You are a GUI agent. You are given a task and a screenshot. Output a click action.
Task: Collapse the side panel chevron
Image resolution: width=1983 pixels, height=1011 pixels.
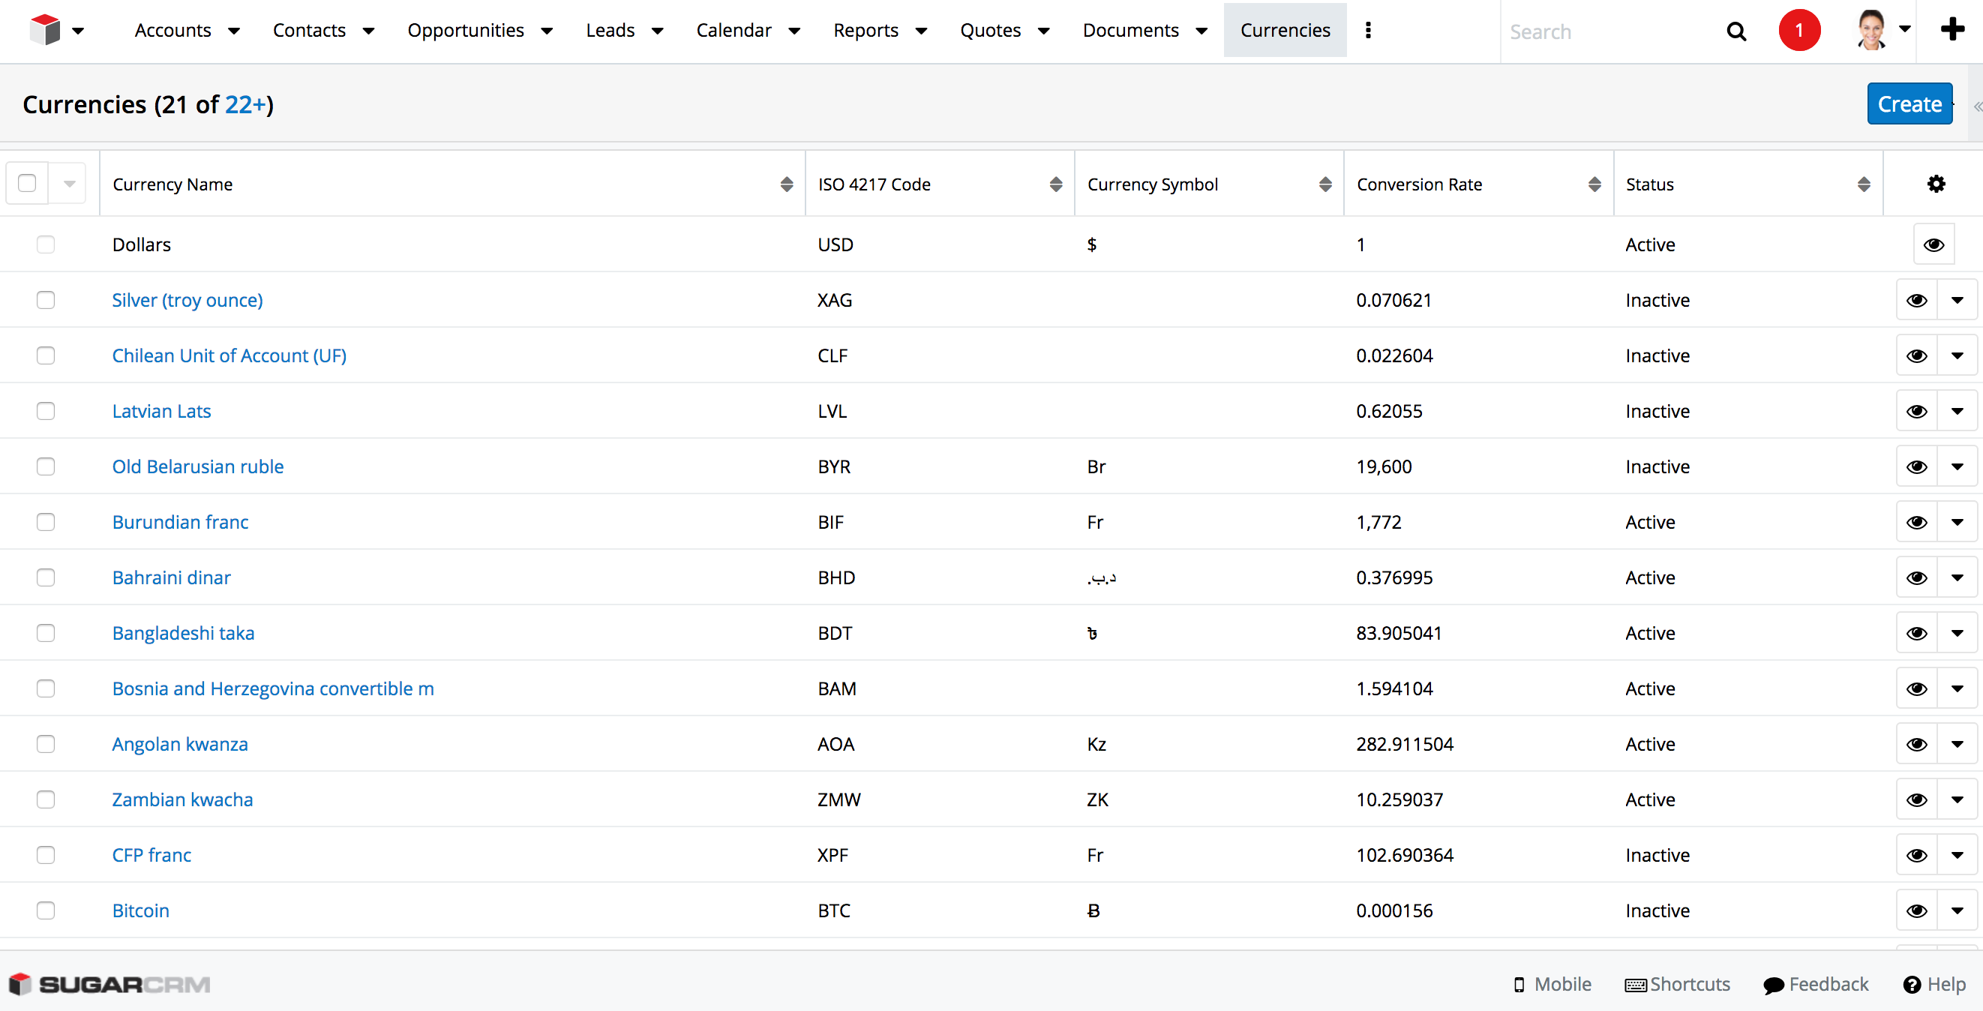[x=1977, y=106]
